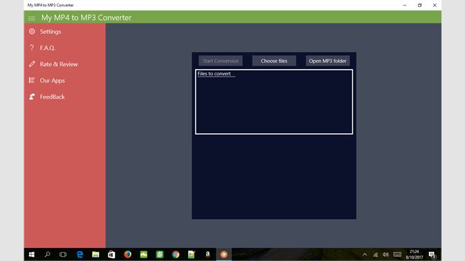Open the Action Center notification icon

pyautogui.click(x=432, y=255)
